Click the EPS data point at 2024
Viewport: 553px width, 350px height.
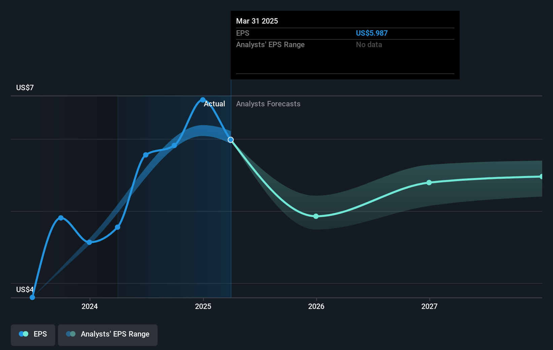89,242
